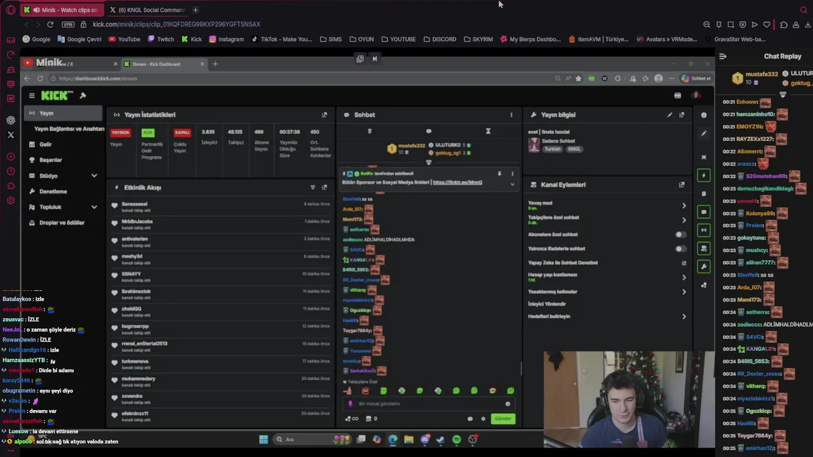Open the SKYRIM bookmarks folder
The image size is (813, 457).
click(478, 39)
